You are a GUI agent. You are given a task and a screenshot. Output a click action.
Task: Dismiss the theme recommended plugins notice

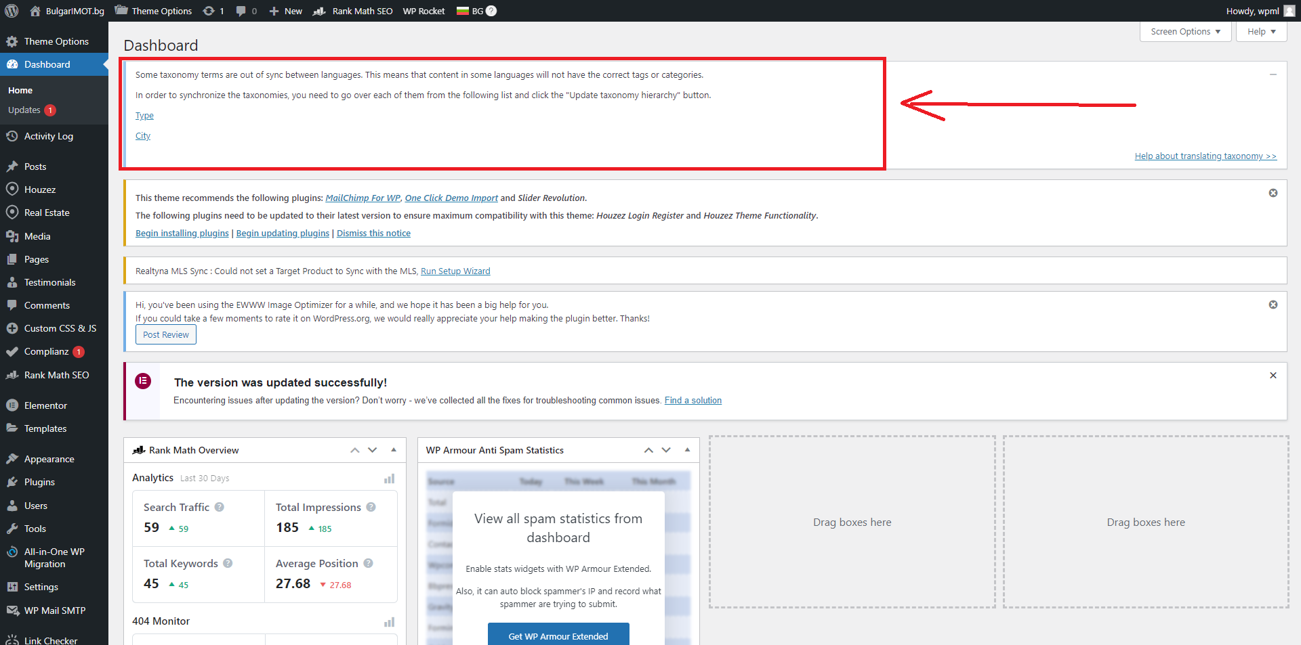[1273, 193]
